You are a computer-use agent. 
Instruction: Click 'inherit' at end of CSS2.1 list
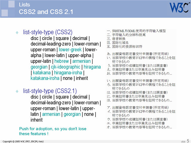(x=36, y=120)
